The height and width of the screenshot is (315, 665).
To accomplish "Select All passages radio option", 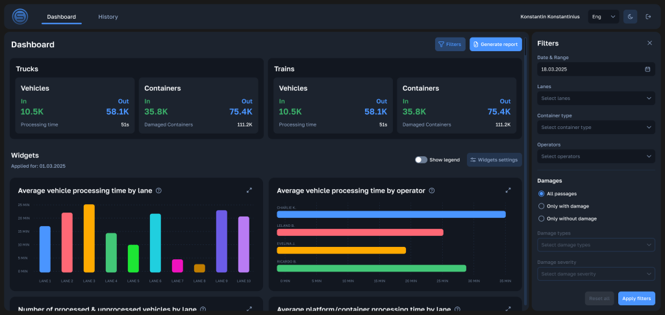I will click(x=541, y=194).
